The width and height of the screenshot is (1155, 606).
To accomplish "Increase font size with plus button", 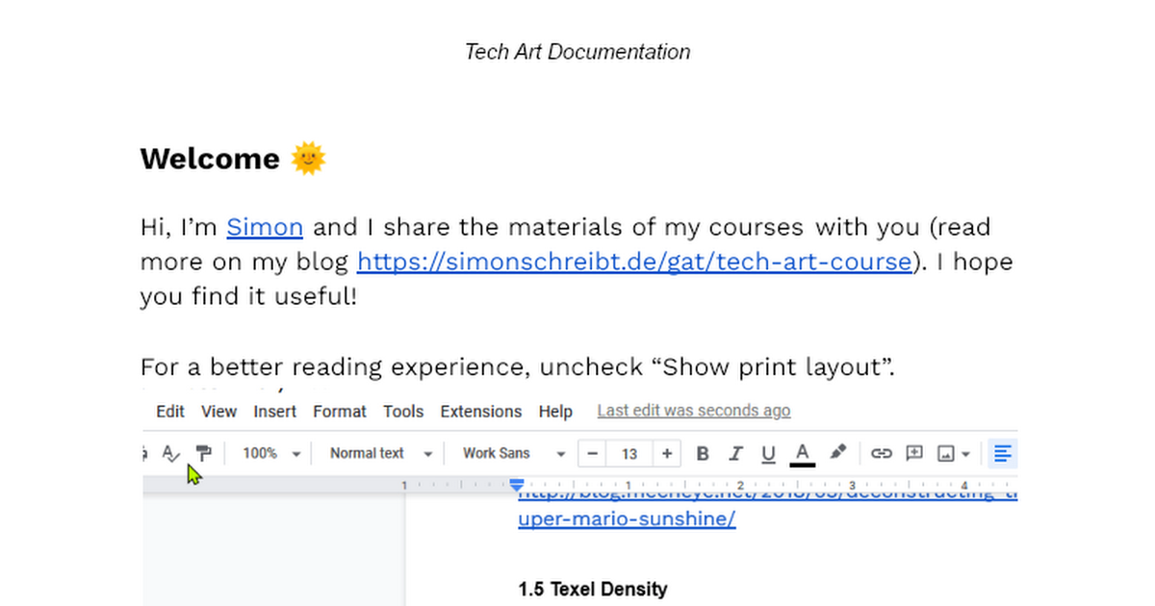I will (x=666, y=453).
